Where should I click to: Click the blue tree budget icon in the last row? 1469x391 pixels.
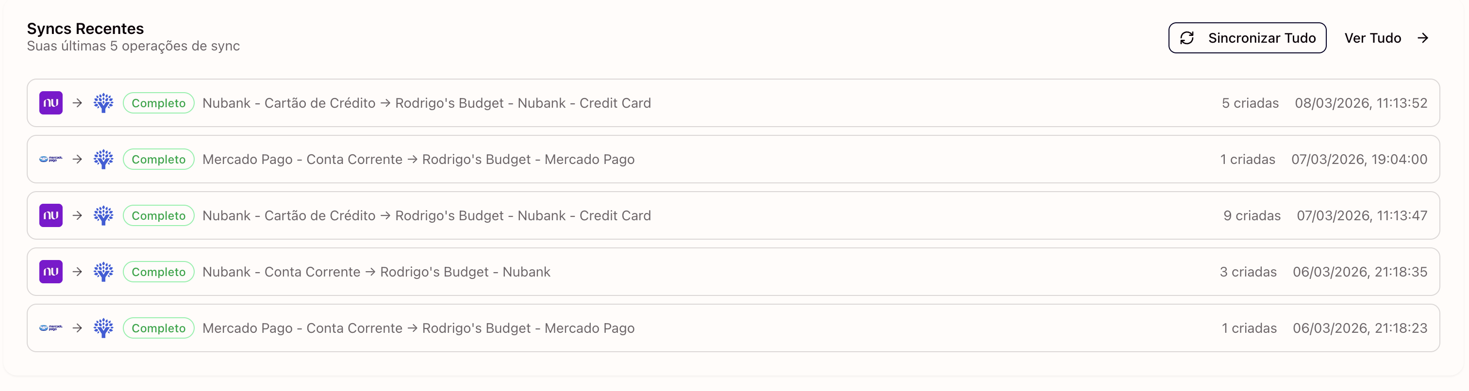coord(103,328)
